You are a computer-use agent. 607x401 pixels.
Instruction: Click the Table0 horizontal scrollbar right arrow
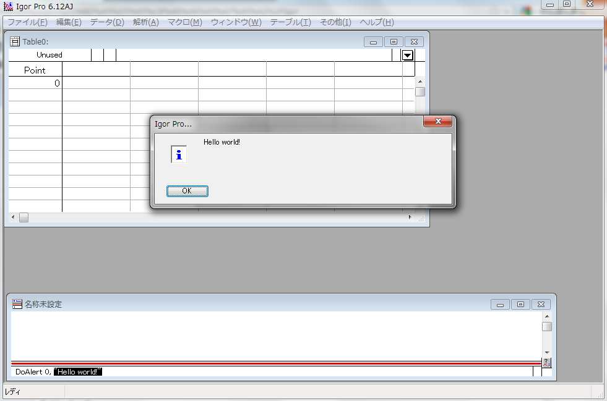tap(410, 217)
